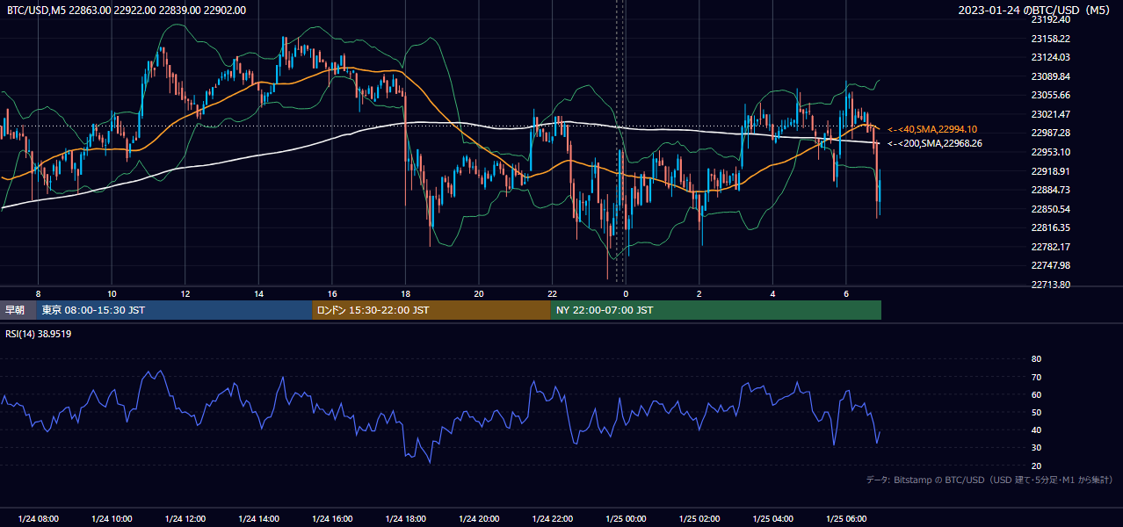
Task: Click price axis label 23124.03
Action: 1051,57
